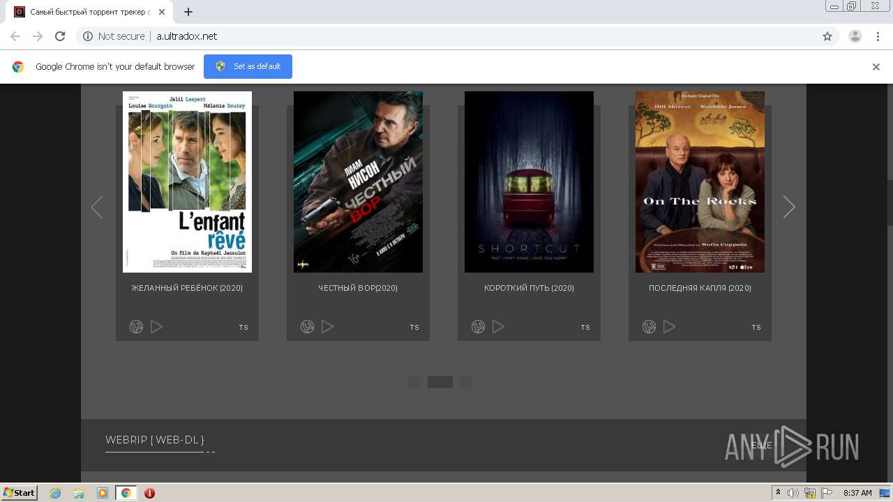Image resolution: width=893 pixels, height=502 pixels.
Task: Open a new browser tab
Action: [188, 12]
